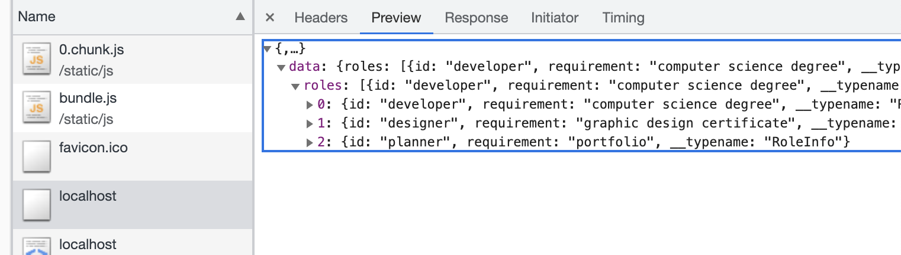Click the /static/js path under bundle.js
Viewport: 901px width, 255px height.
(86, 119)
